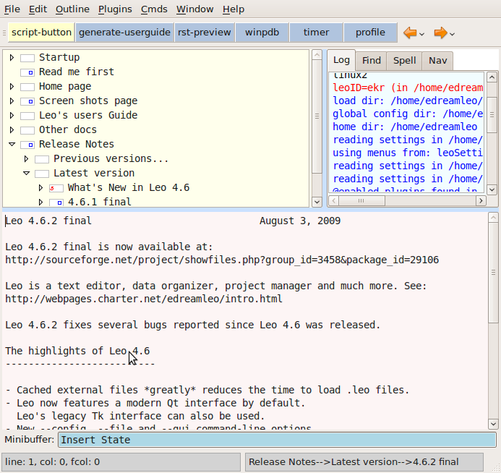Open the Edit menu
The height and width of the screenshot is (473, 501).
[38, 9]
